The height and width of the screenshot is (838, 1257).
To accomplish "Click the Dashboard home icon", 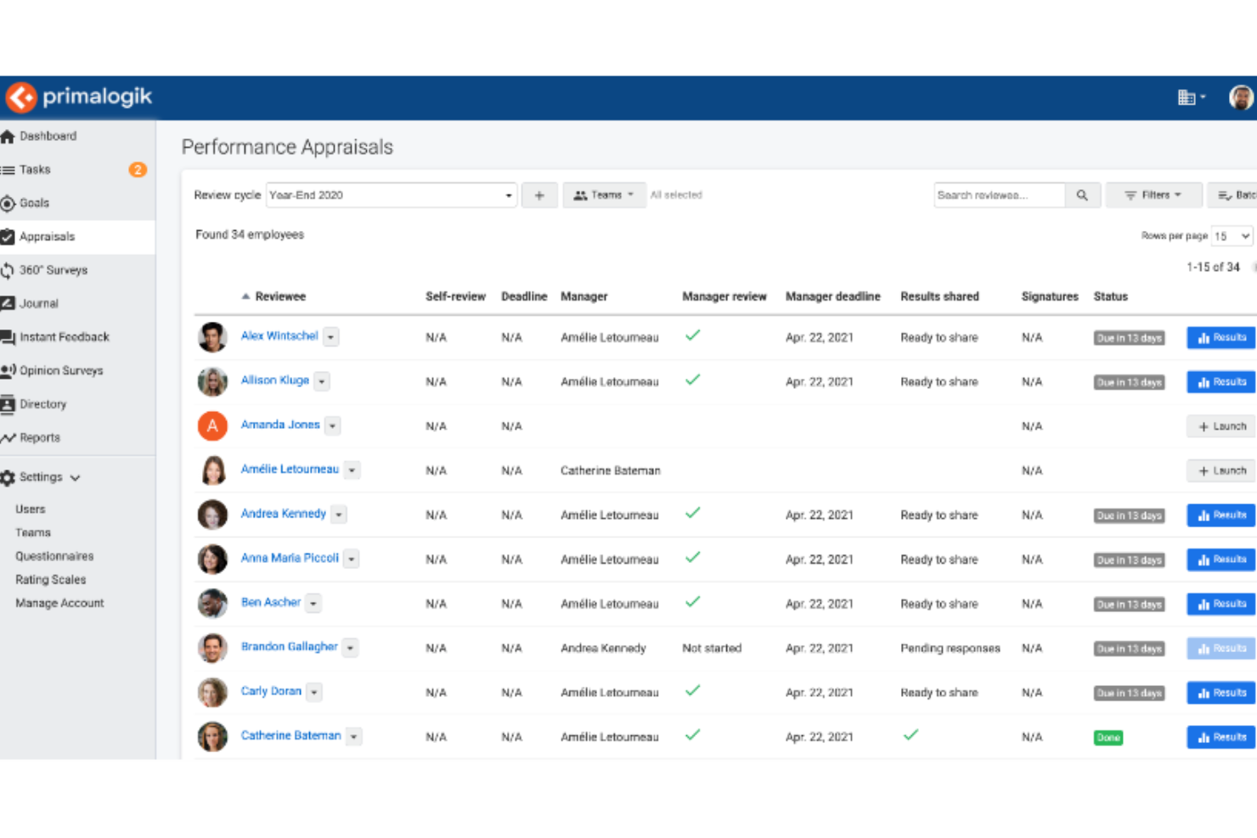I will pyautogui.click(x=8, y=137).
